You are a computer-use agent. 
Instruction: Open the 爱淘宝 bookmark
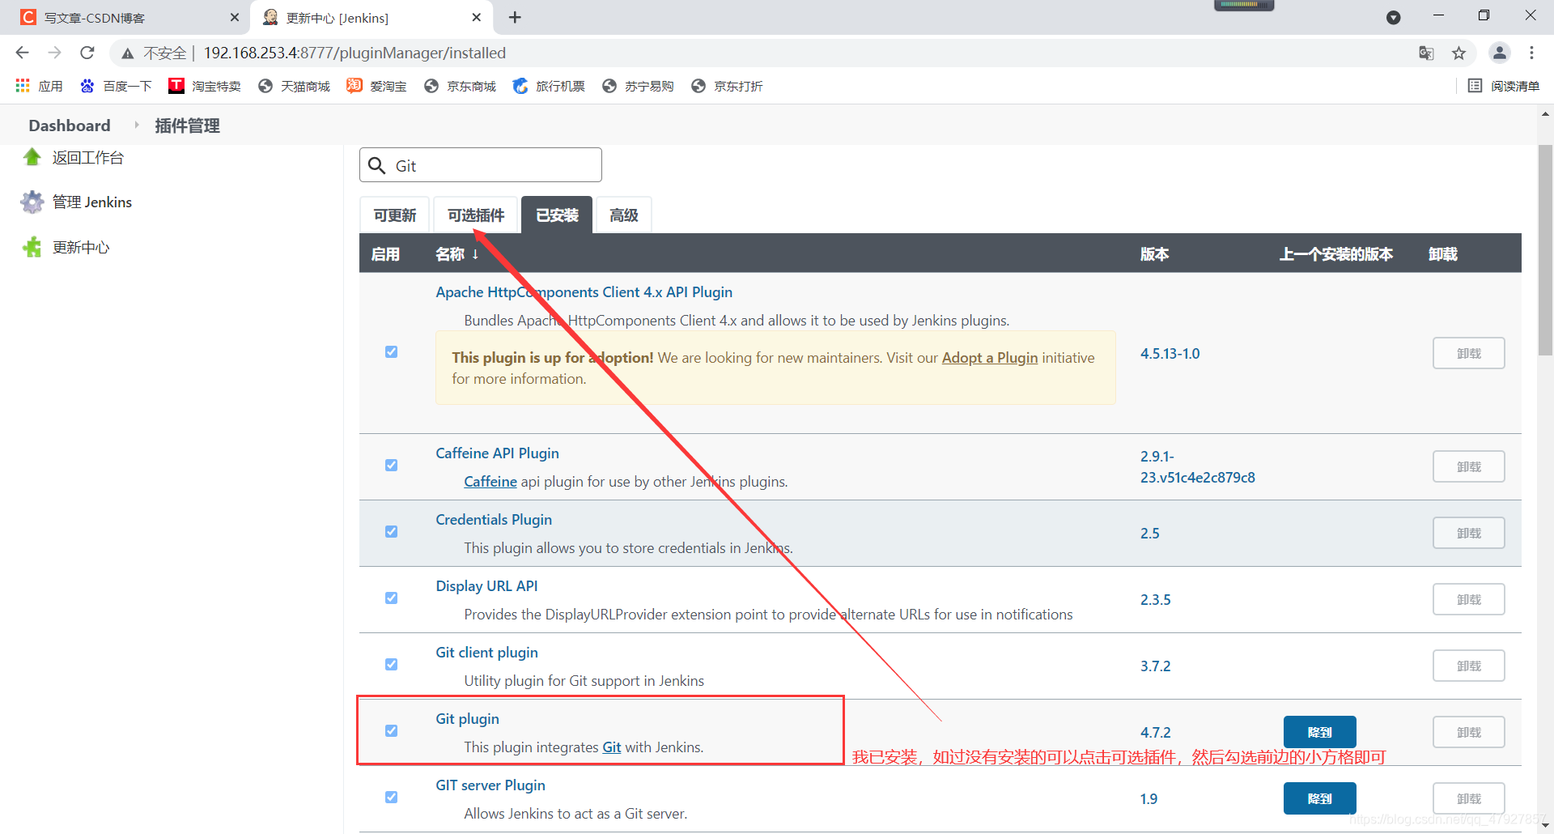pyautogui.click(x=376, y=86)
